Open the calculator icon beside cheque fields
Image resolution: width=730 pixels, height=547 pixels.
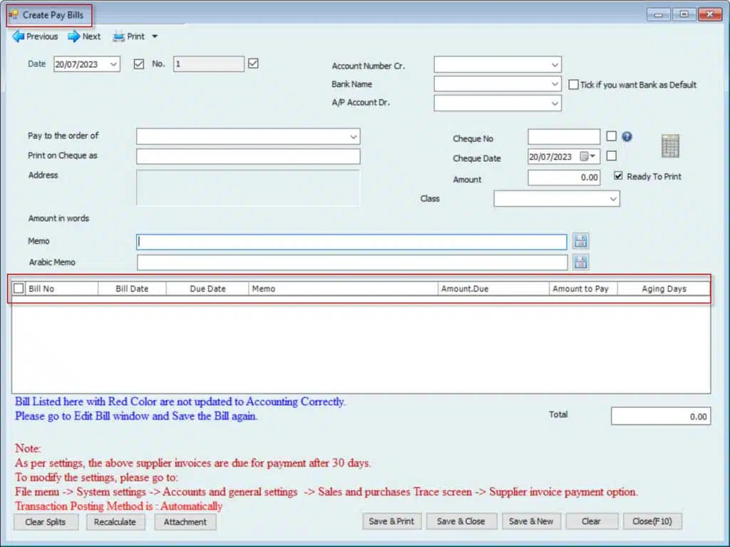[670, 145]
